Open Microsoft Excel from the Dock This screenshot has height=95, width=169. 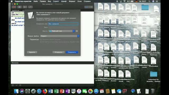tap(56, 91)
